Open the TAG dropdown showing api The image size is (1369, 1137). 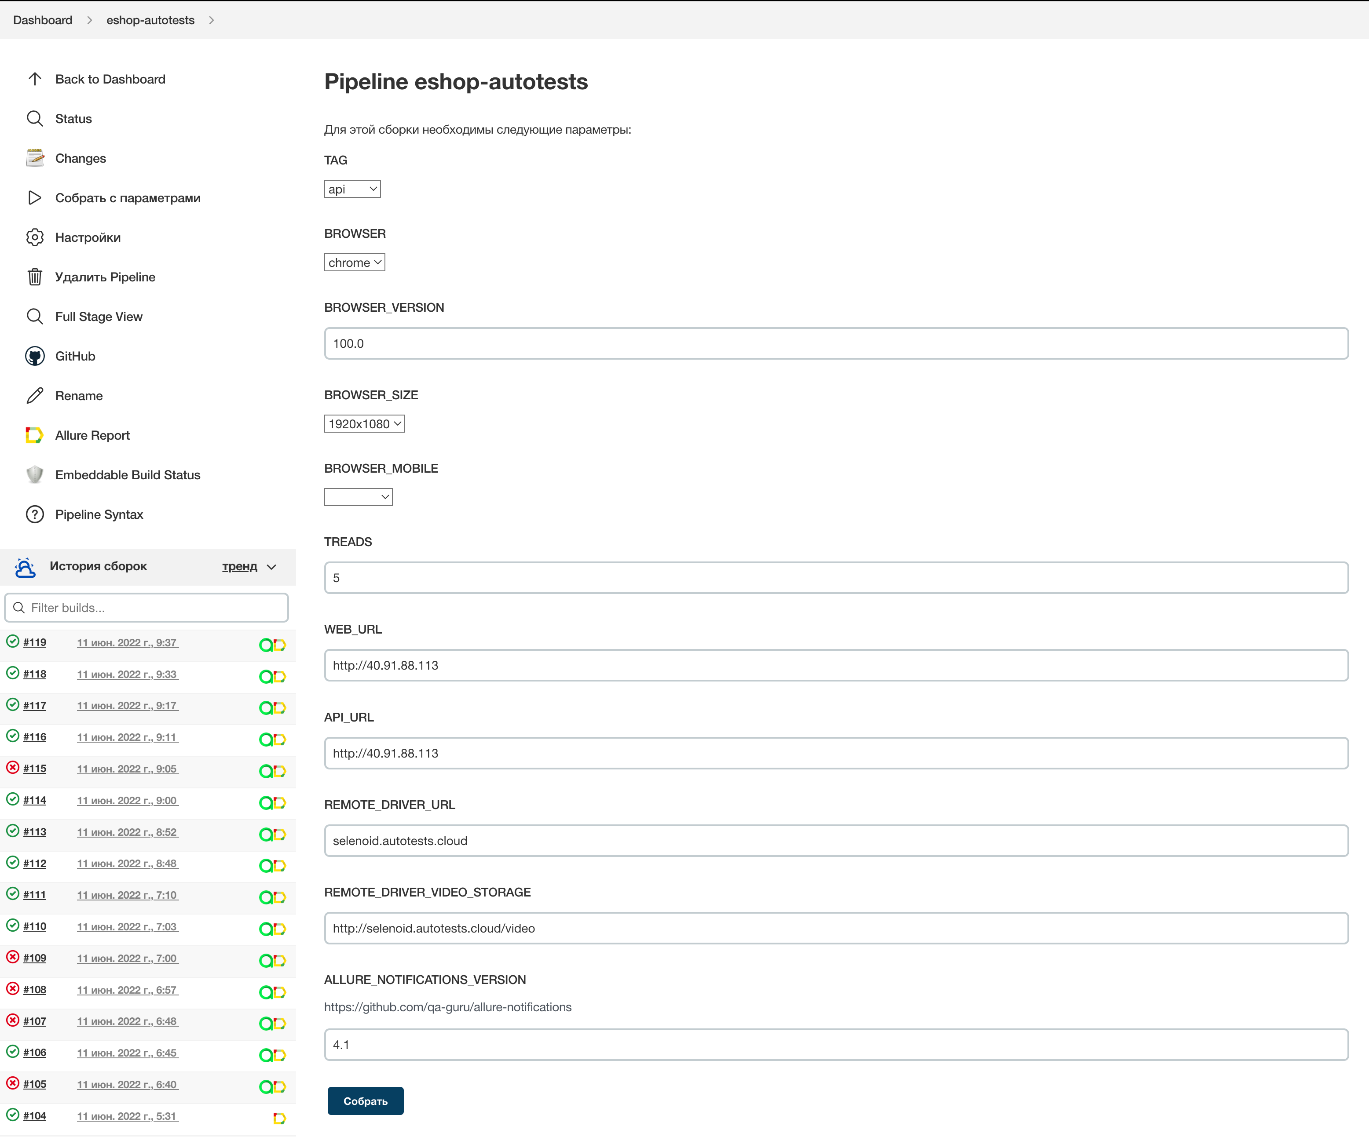(352, 189)
